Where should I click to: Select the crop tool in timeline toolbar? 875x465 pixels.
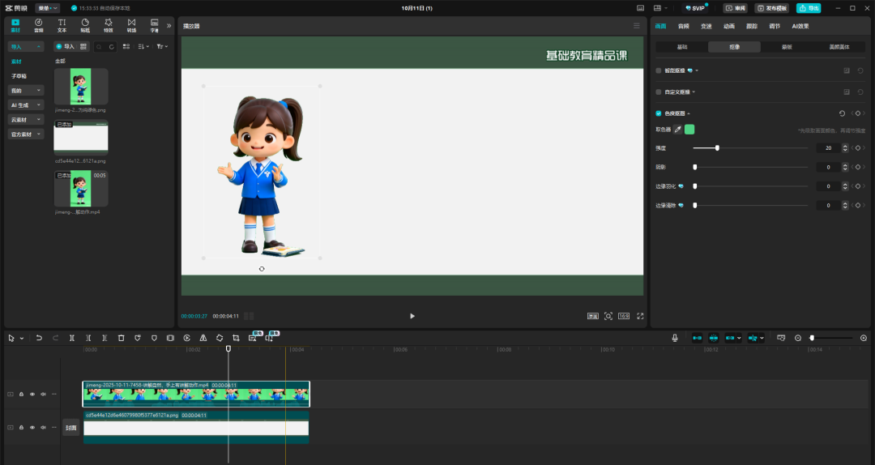pyautogui.click(x=236, y=338)
